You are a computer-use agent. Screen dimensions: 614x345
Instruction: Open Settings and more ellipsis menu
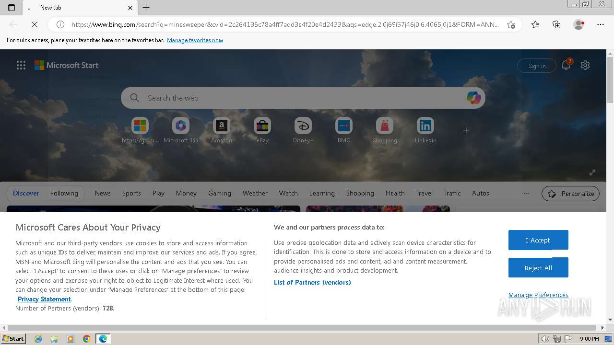601,24
